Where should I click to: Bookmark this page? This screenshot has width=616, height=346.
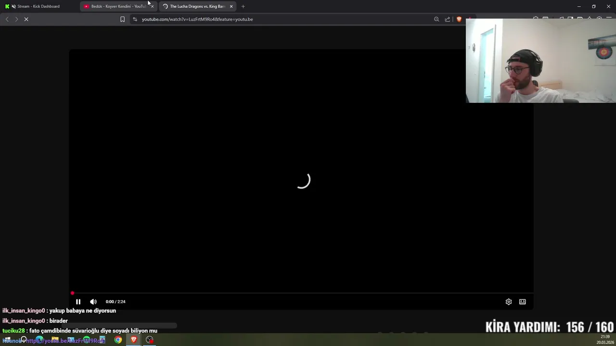pyautogui.click(x=122, y=19)
